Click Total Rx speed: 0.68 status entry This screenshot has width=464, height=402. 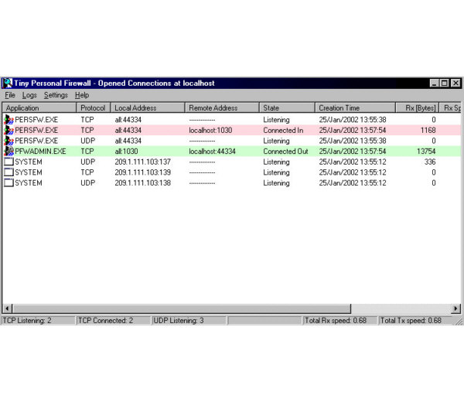pos(339,320)
